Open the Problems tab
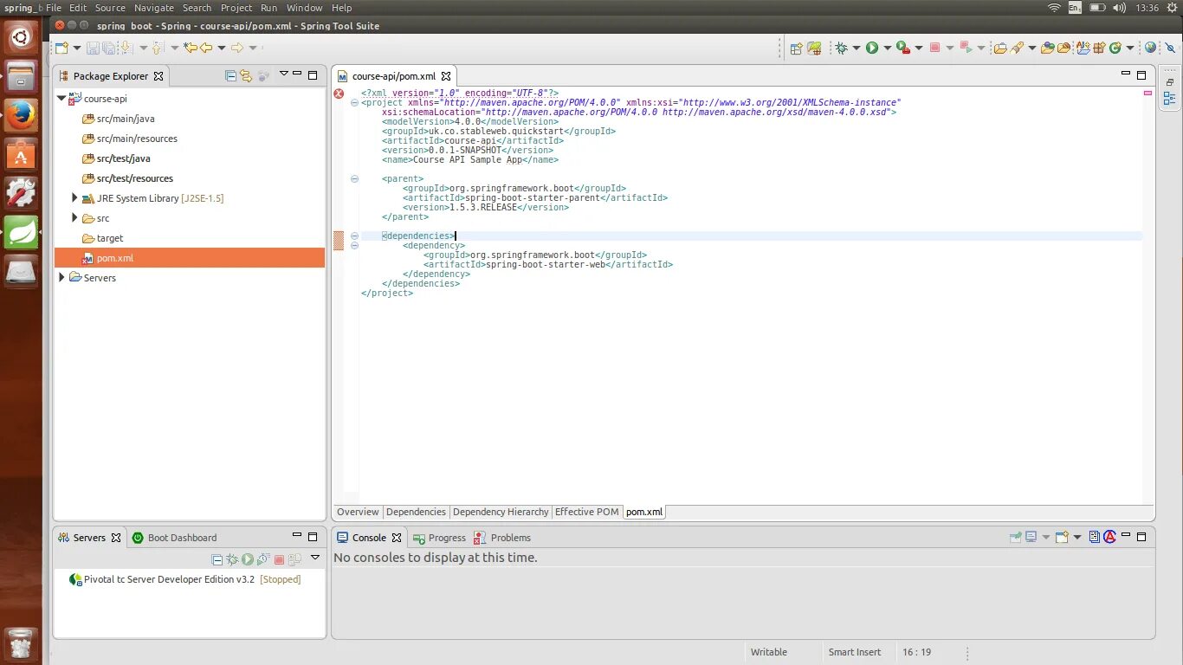1183x665 pixels. click(x=502, y=538)
